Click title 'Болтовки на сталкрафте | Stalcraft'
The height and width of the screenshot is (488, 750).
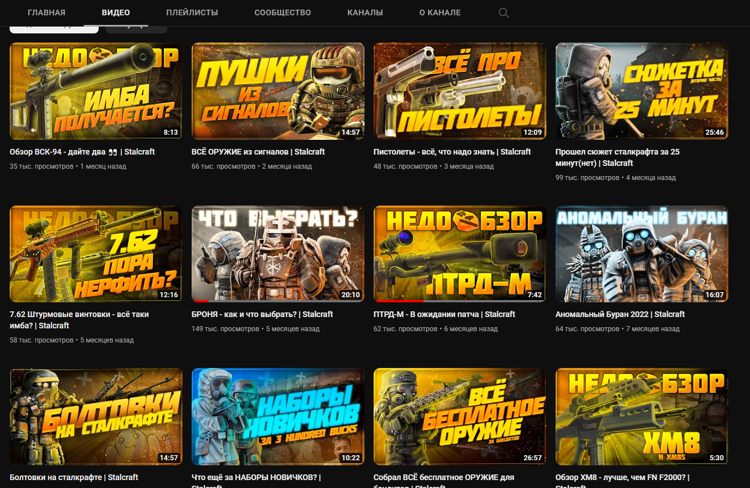click(74, 477)
